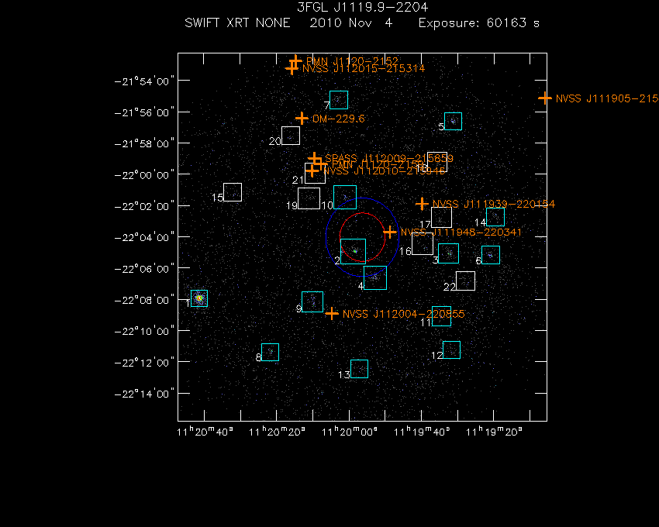The height and width of the screenshot is (527, 659).
Task: Select the white box of source 22
Action: pos(466,281)
